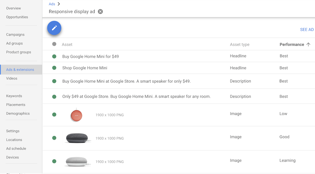Open the charcoal Google Home Mini thumbnail
315x174 pixels.
[77, 138]
